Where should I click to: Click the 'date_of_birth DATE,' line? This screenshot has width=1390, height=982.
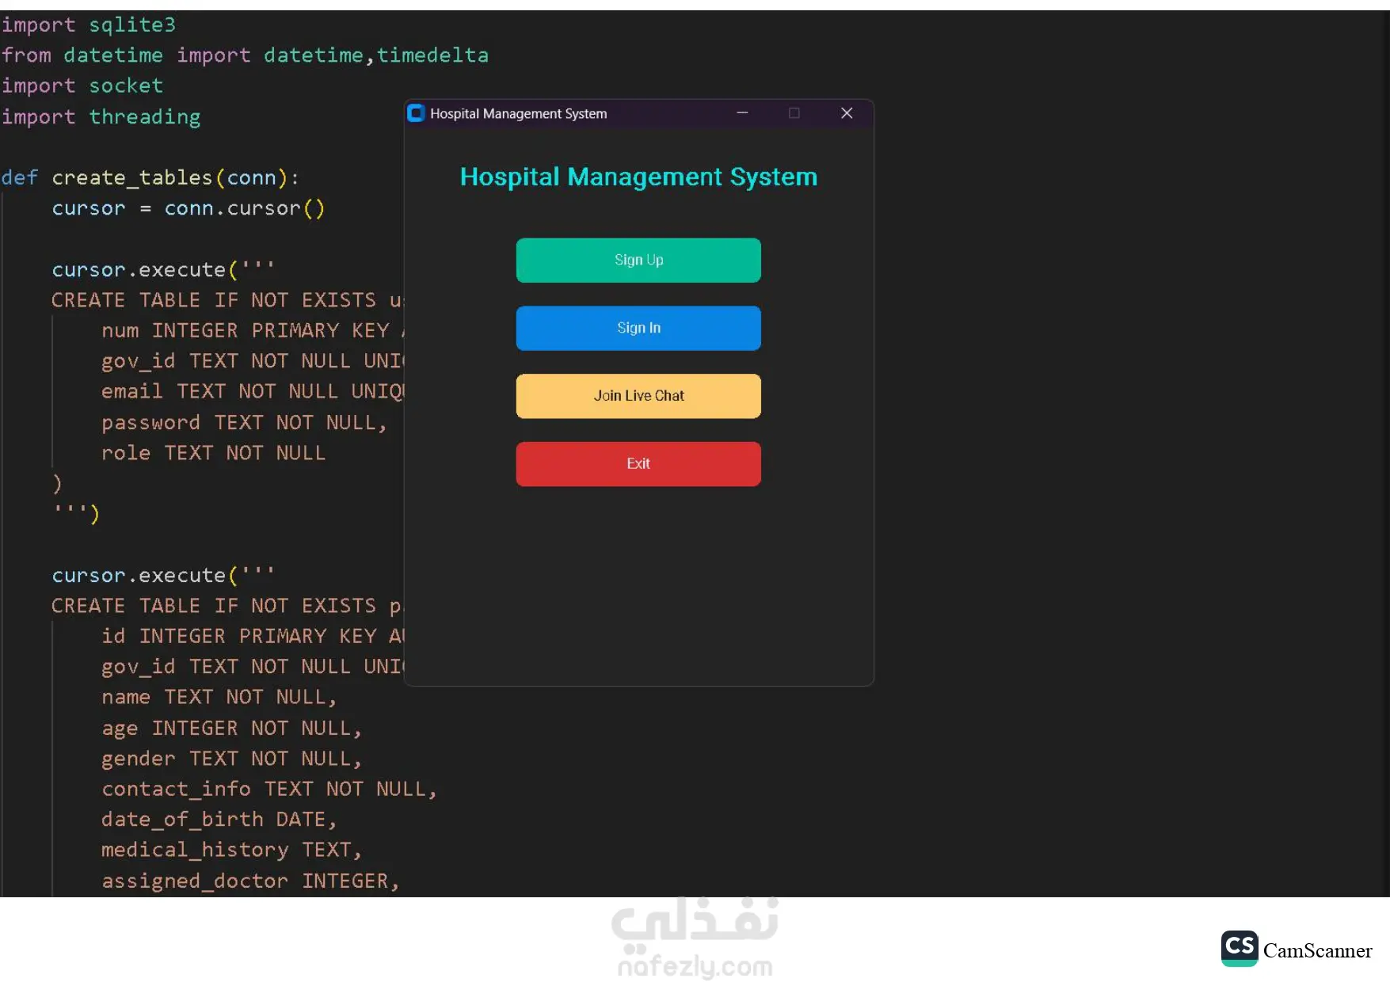(x=219, y=820)
